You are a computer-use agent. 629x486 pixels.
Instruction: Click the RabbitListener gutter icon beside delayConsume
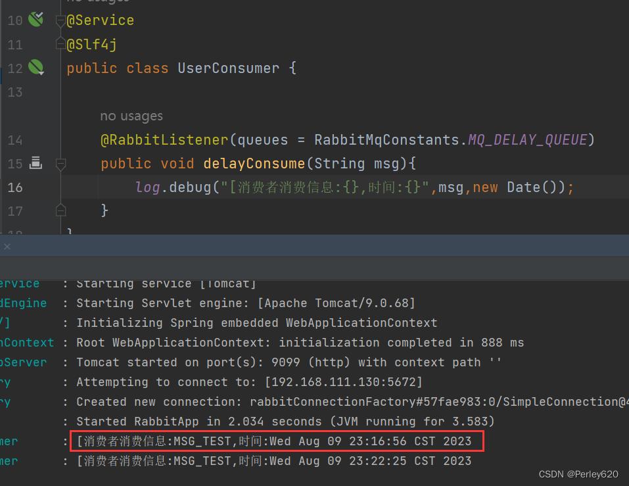tap(35, 163)
